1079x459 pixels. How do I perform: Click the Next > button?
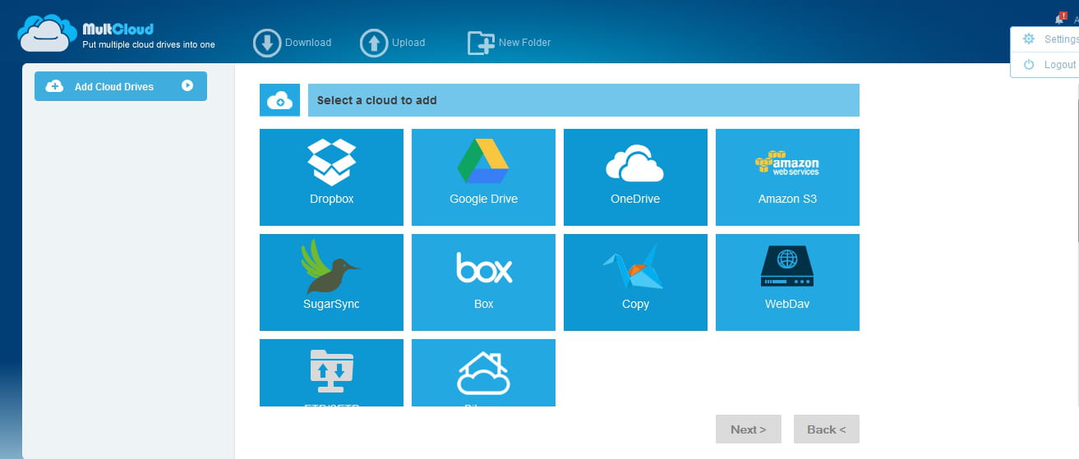[748, 429]
